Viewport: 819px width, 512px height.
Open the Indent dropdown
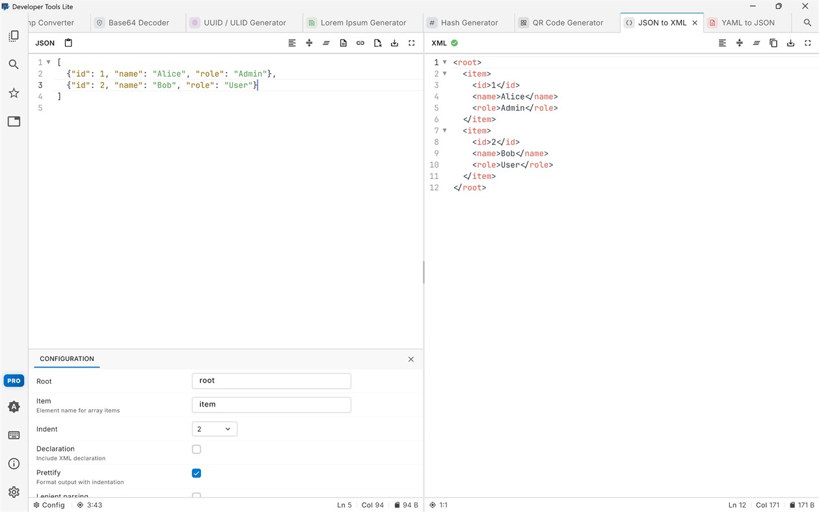tap(215, 429)
